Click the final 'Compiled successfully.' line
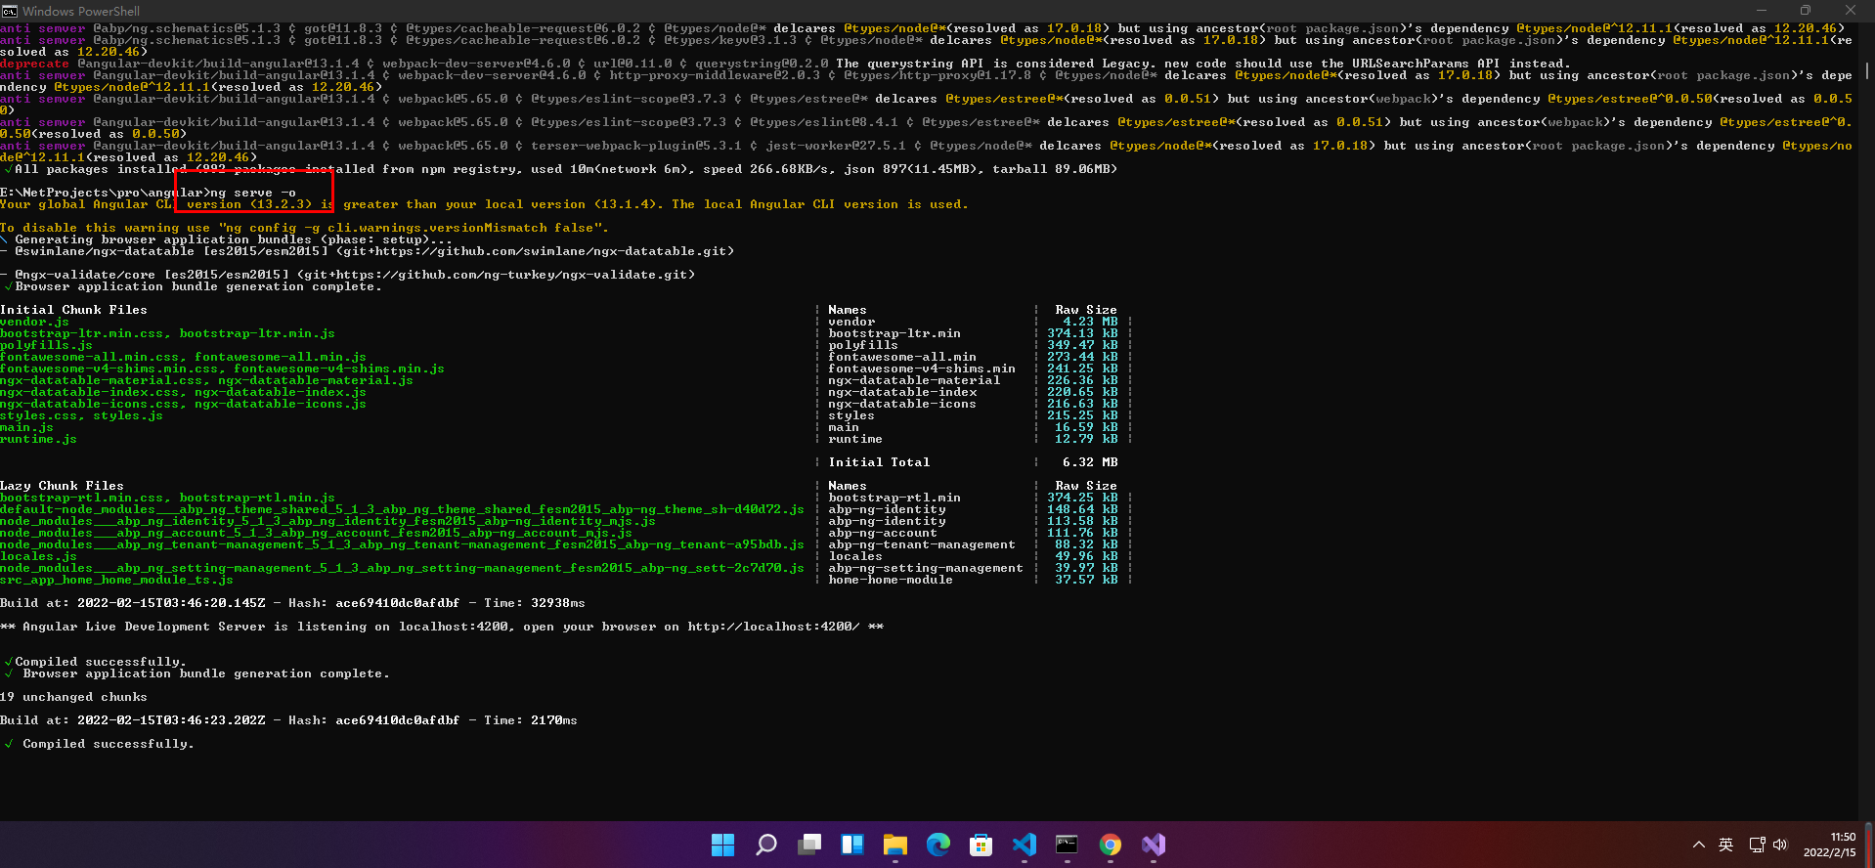Image resolution: width=1875 pixels, height=868 pixels. [109, 744]
